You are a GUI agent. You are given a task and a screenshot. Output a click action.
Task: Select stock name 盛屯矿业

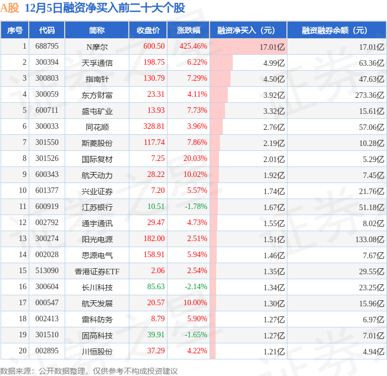97,111
